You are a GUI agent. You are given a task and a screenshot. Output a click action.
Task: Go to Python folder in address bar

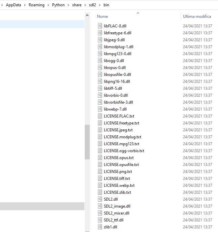[58, 5]
